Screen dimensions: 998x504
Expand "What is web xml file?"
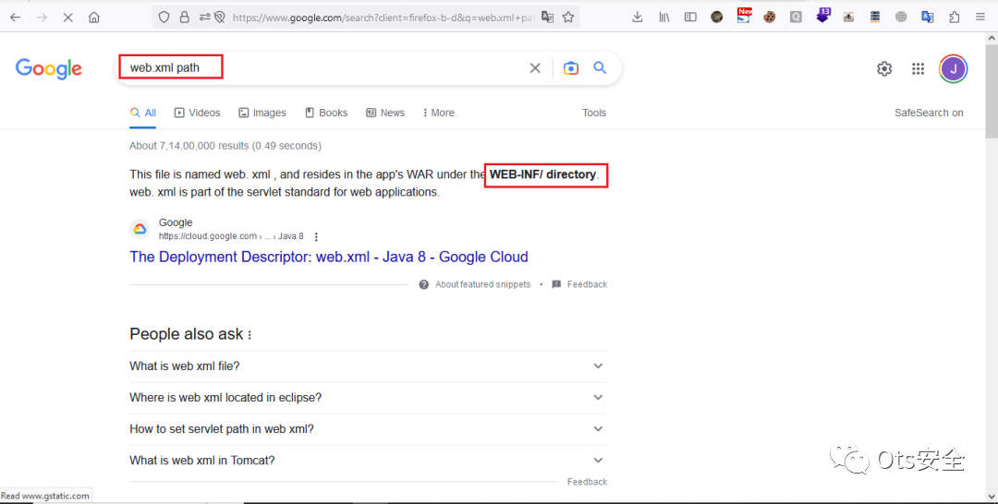(x=368, y=366)
